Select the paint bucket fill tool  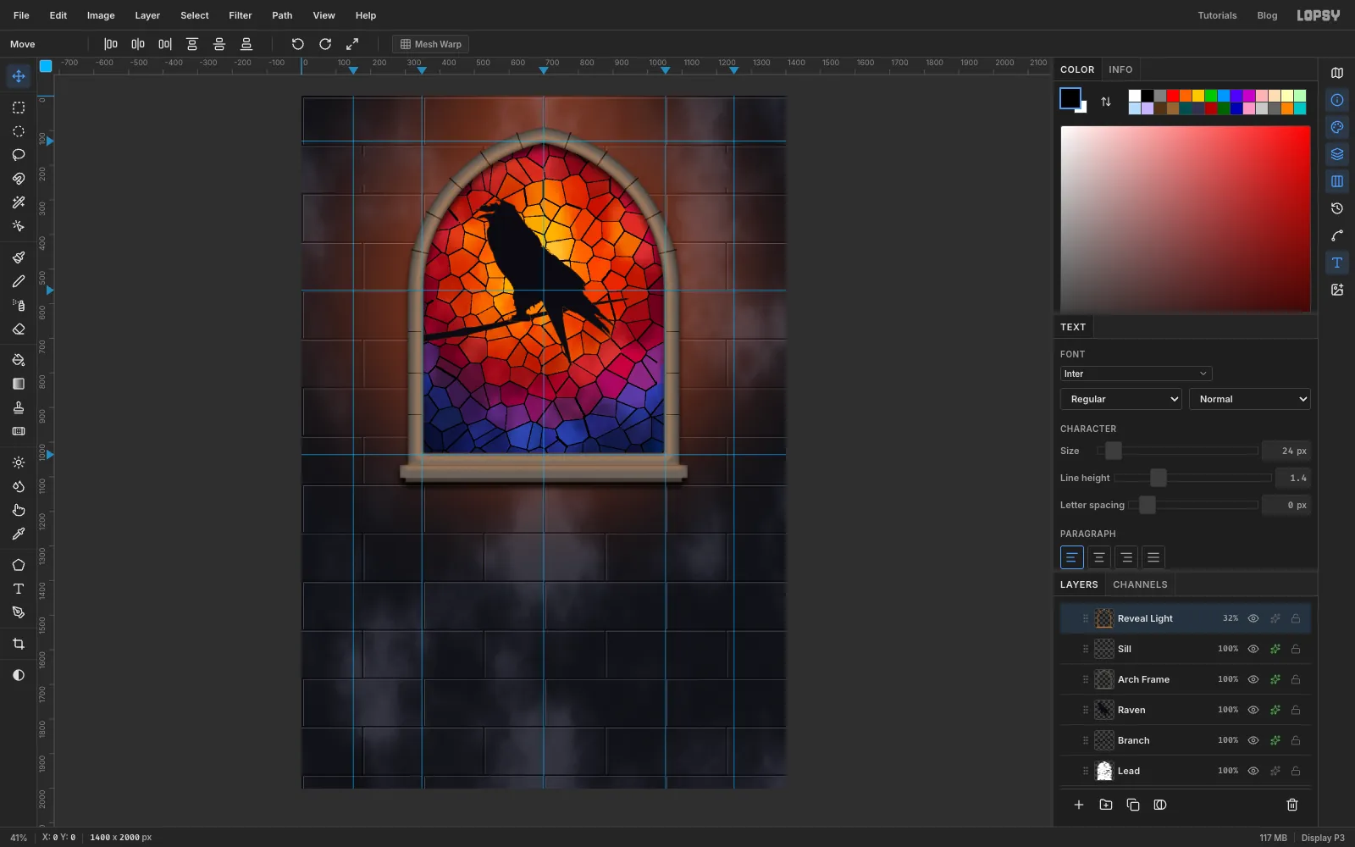[x=19, y=360]
